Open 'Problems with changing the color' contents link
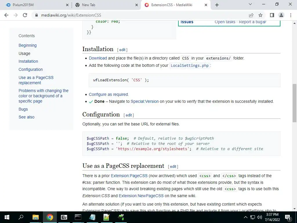297x223 pixels. pos(44,96)
